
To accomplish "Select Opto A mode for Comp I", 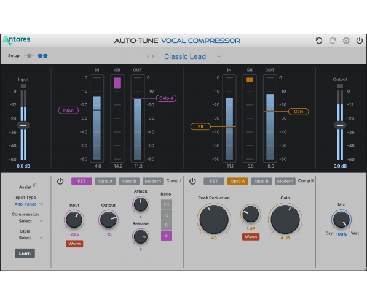I will point(105,182).
